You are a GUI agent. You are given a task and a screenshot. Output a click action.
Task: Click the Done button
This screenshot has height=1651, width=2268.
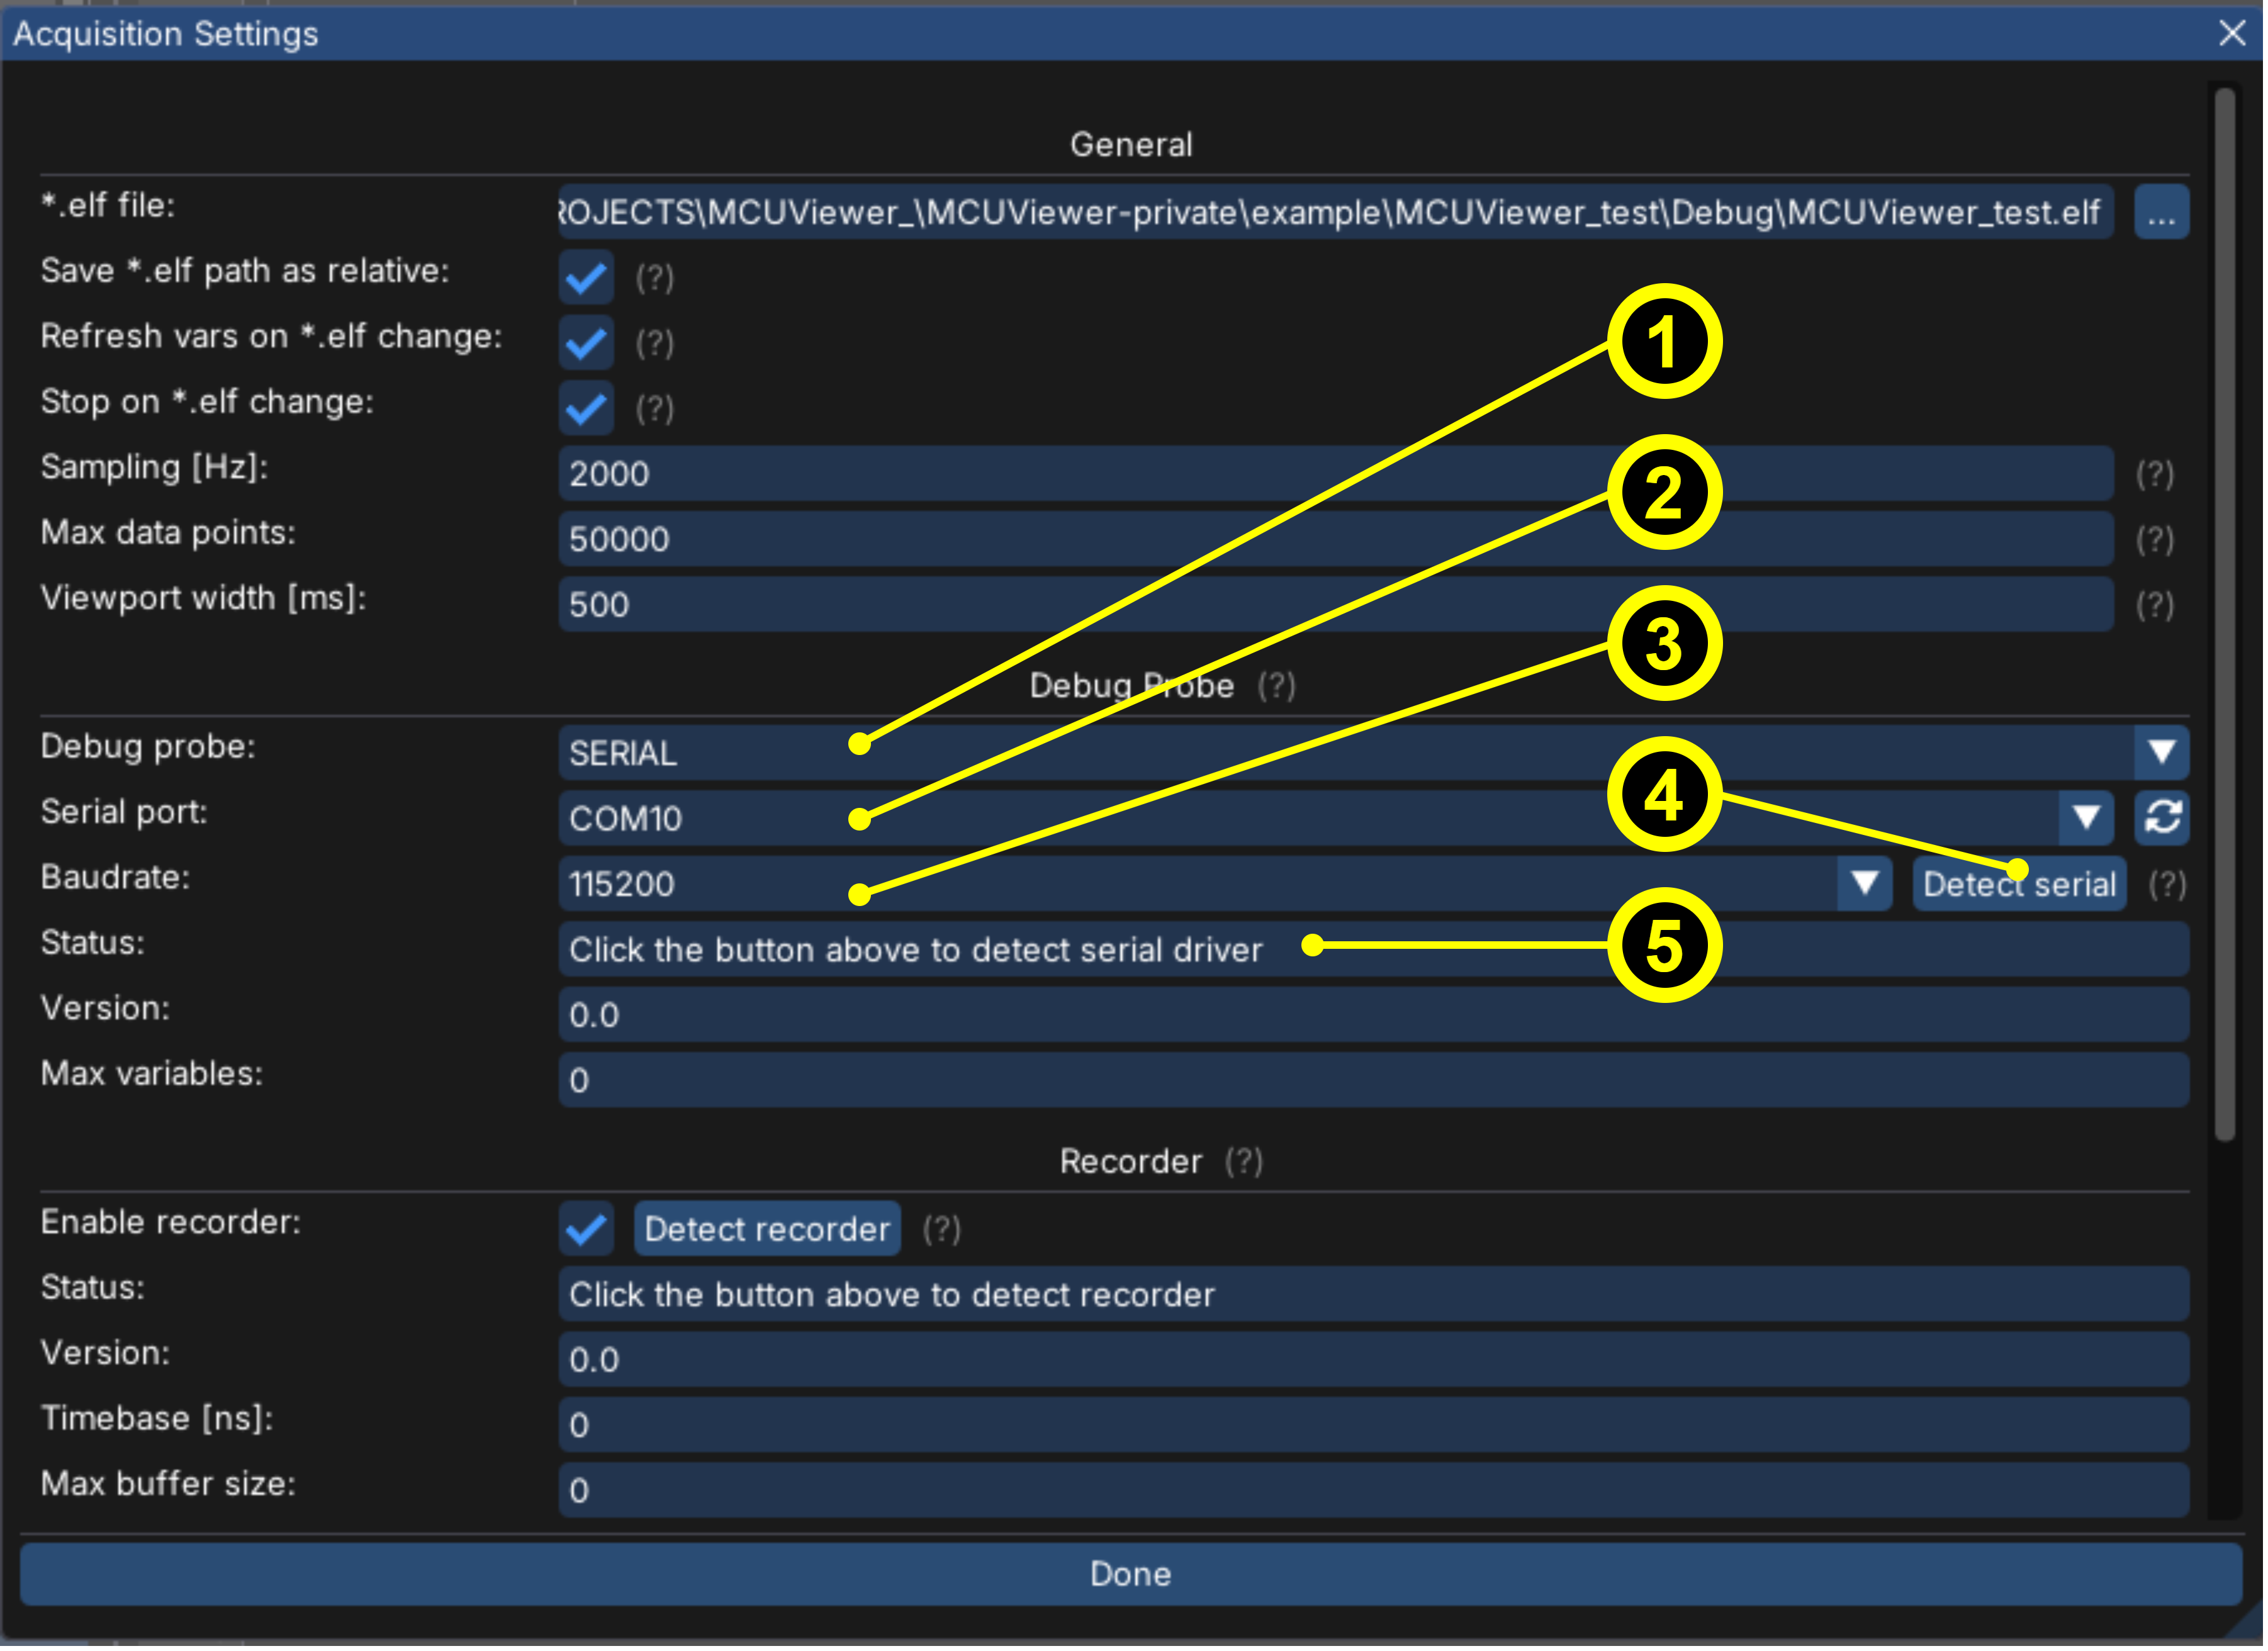coord(1130,1573)
